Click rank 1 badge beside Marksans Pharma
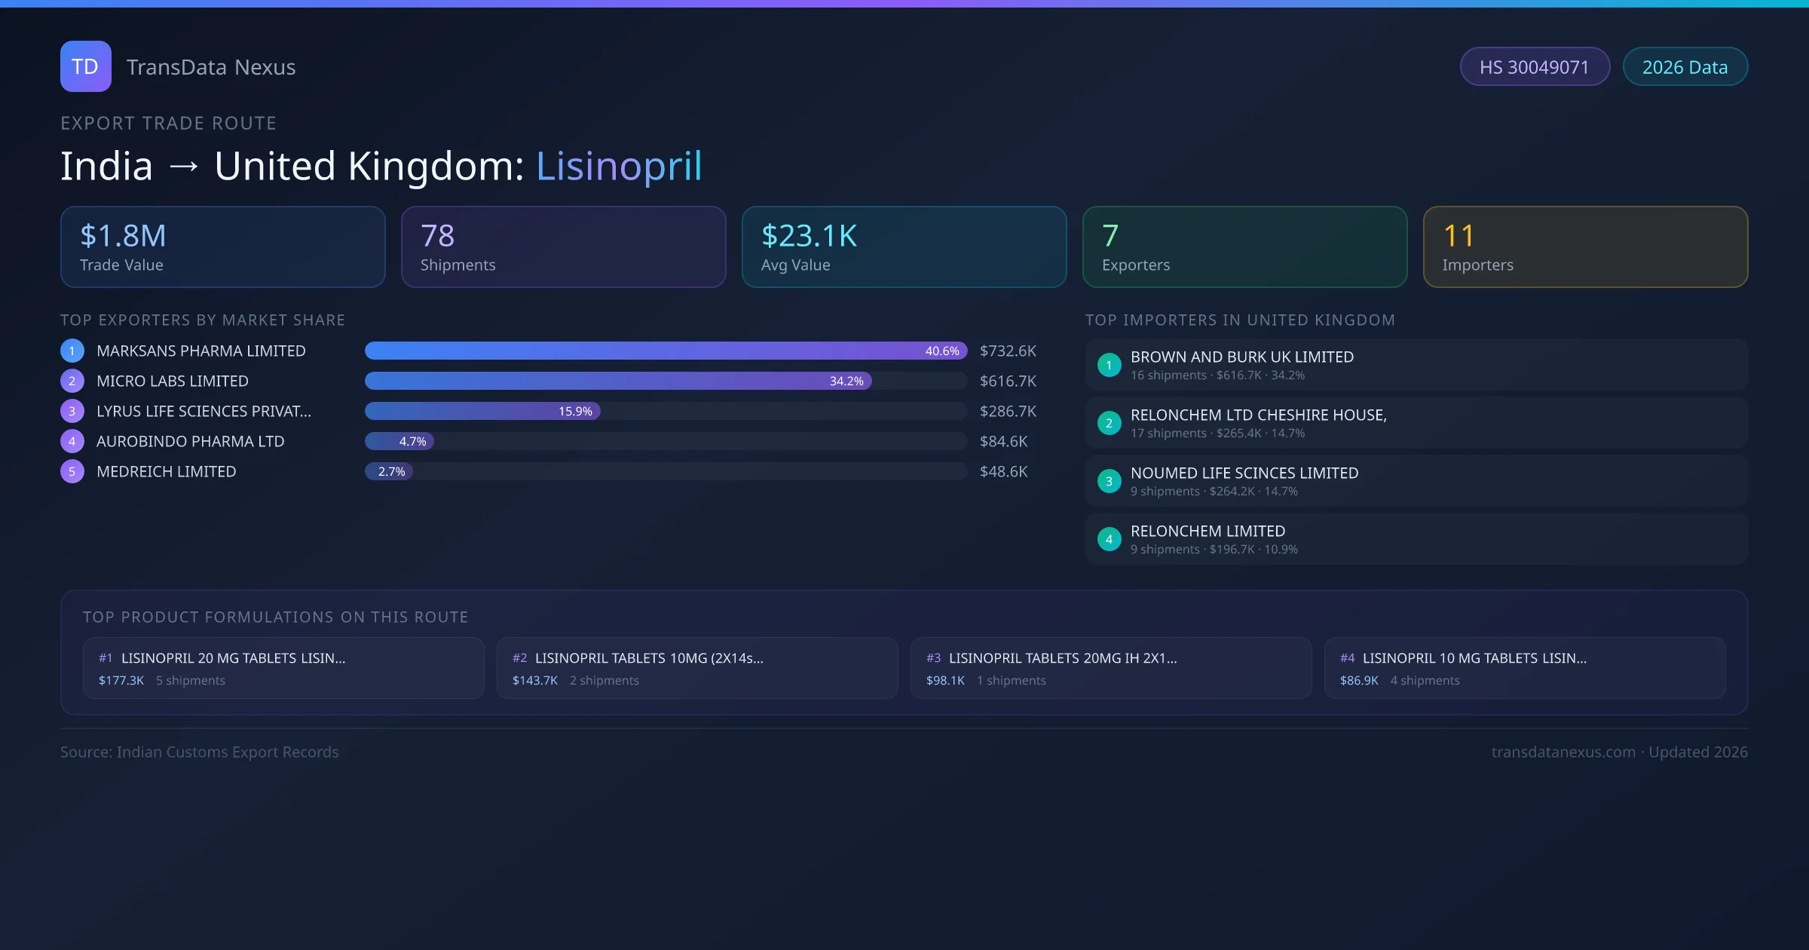Screen dimensions: 1809x950 pos(72,351)
